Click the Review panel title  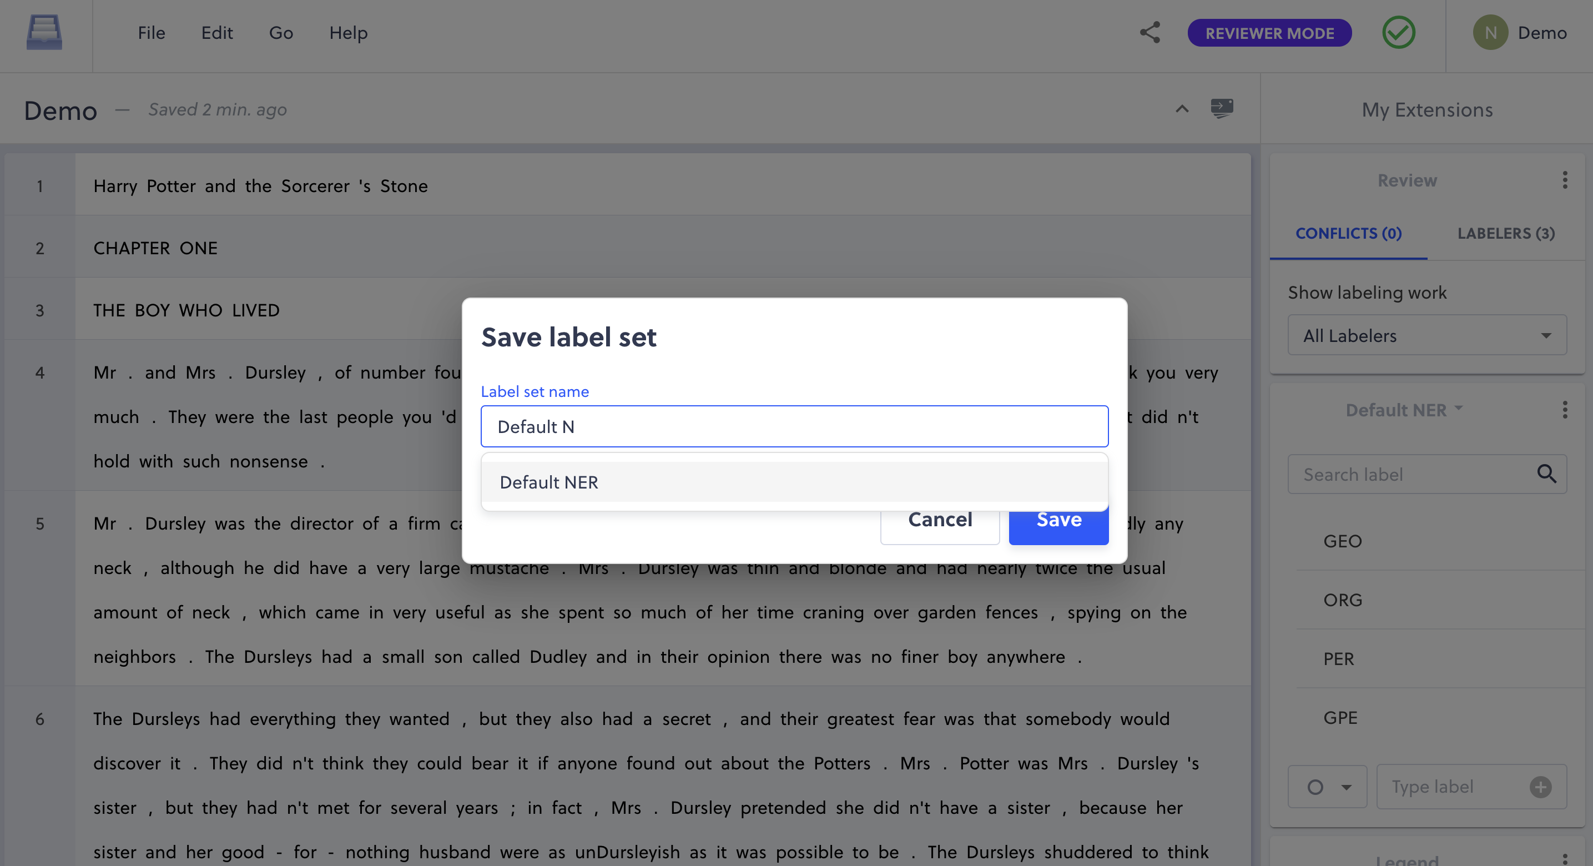(x=1407, y=180)
